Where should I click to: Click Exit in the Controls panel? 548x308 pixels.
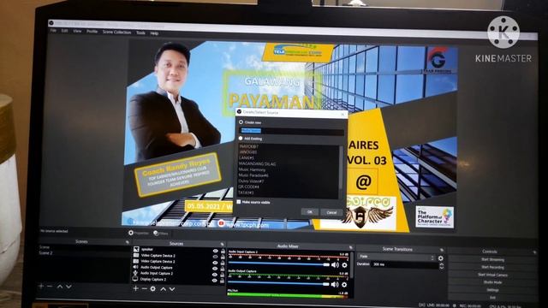tap(493, 298)
